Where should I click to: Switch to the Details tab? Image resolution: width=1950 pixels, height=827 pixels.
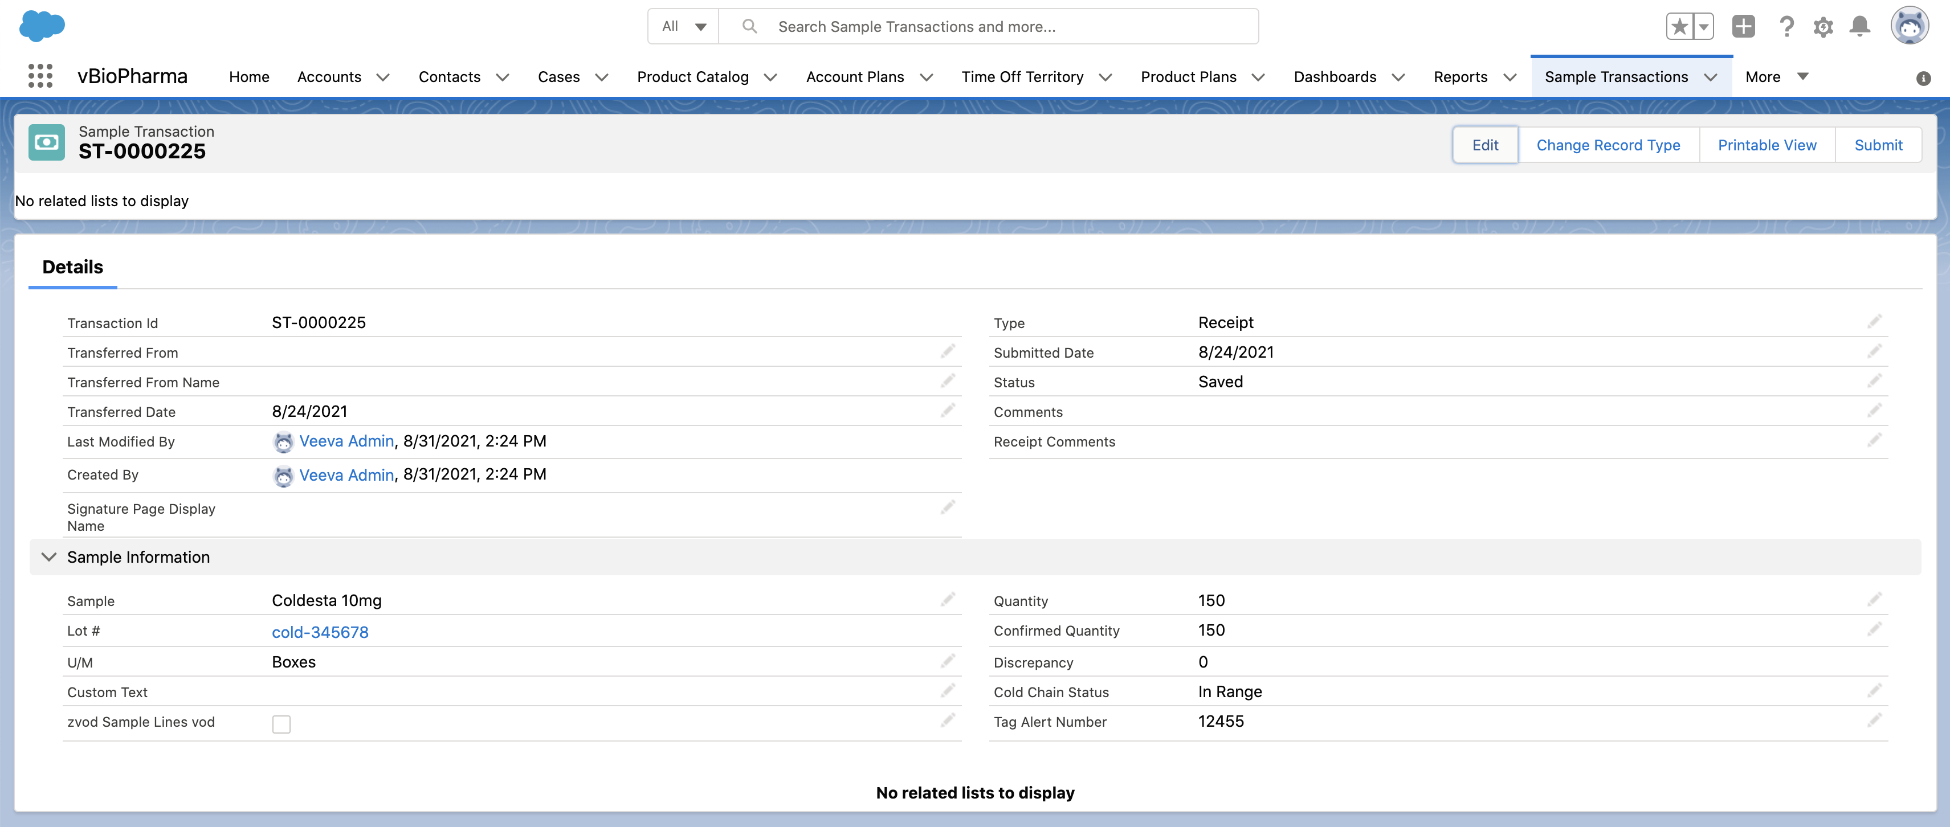click(73, 267)
